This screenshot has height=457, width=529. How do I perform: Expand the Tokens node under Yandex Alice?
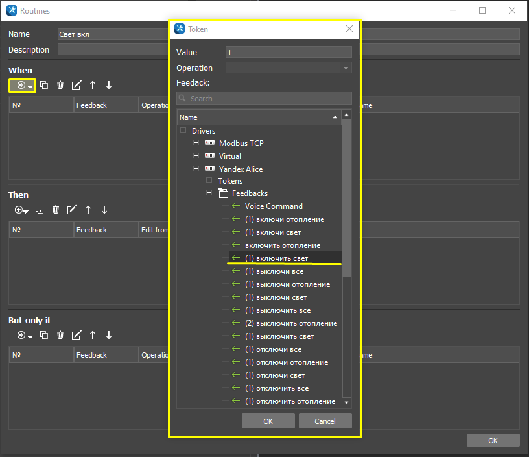209,180
